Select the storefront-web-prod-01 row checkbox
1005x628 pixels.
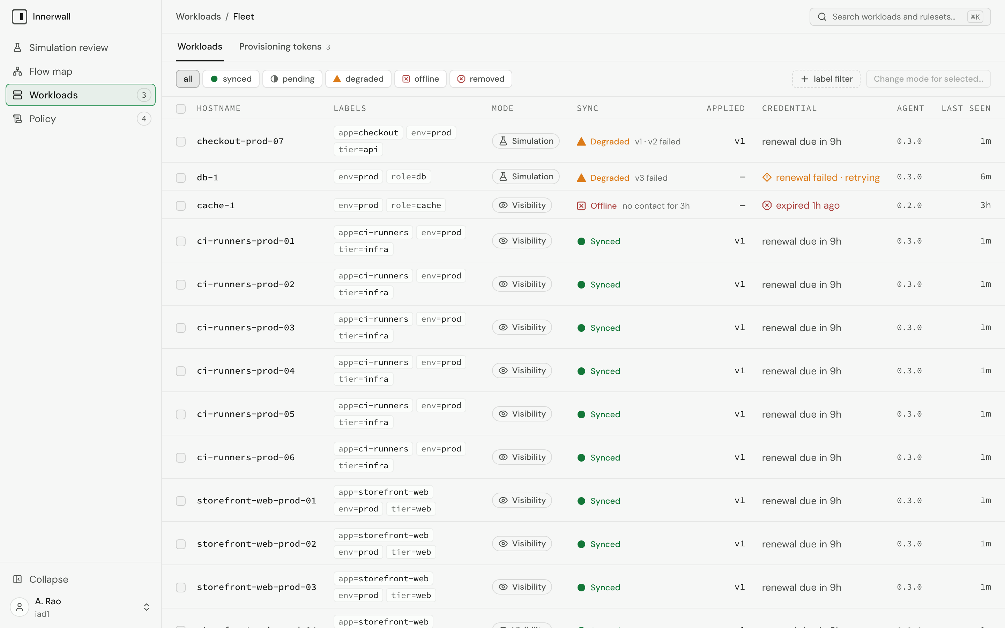[181, 501]
